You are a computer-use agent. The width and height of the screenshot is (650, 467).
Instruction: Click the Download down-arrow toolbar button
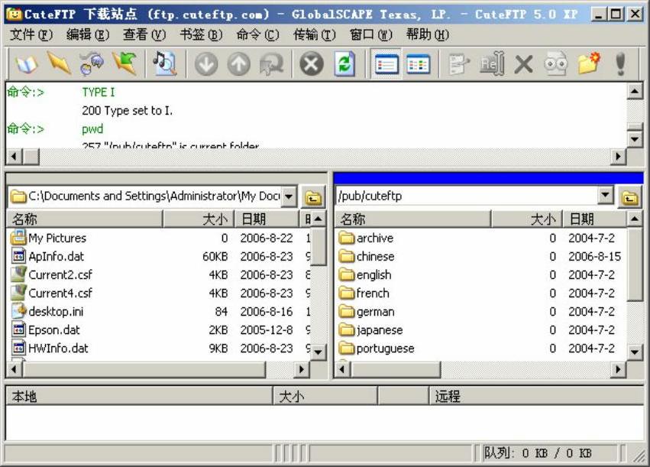click(x=206, y=64)
